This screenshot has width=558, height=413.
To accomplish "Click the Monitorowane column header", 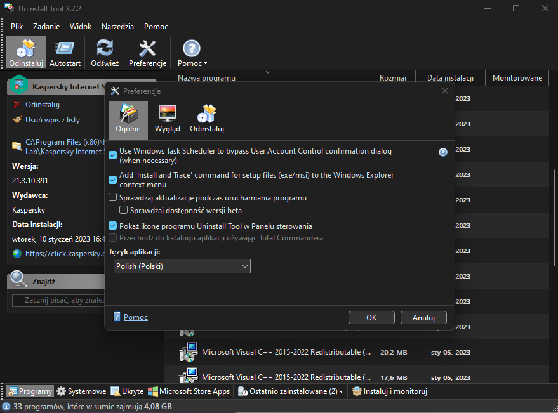I will coord(517,78).
